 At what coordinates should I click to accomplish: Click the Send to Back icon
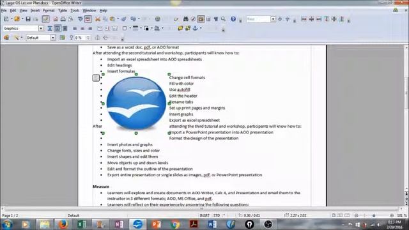187,28
